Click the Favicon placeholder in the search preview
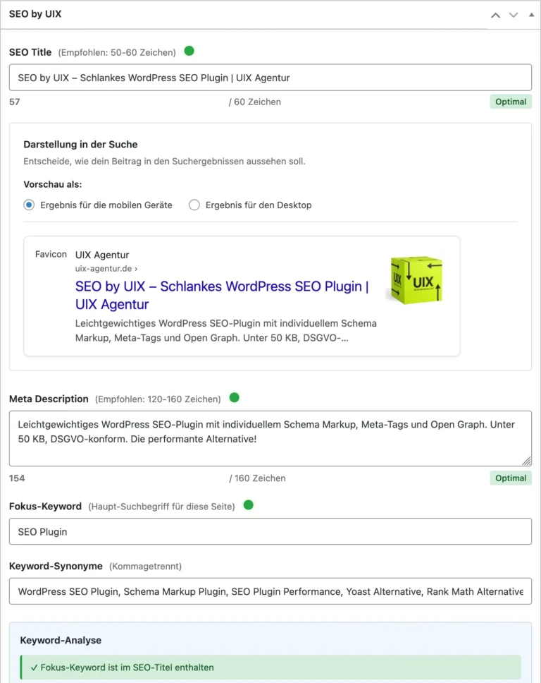 [x=50, y=254]
